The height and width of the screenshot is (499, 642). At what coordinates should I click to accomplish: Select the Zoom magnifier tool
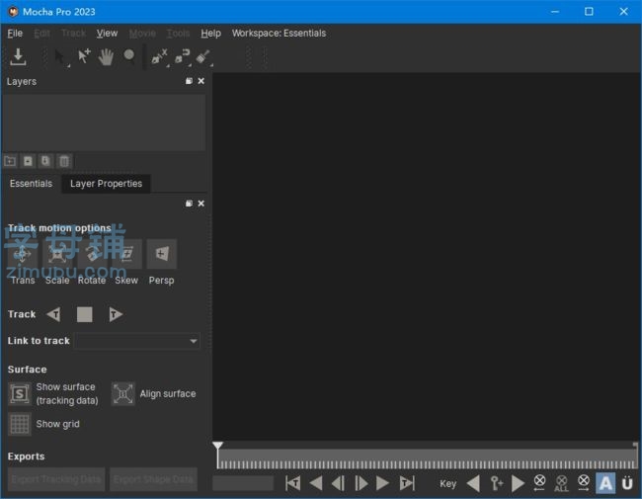click(129, 55)
